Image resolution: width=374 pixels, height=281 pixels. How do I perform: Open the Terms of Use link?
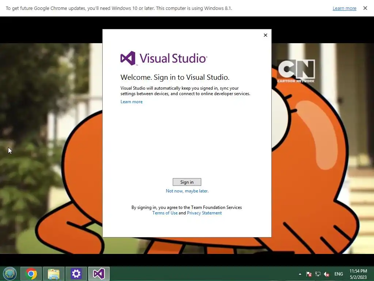(x=165, y=213)
